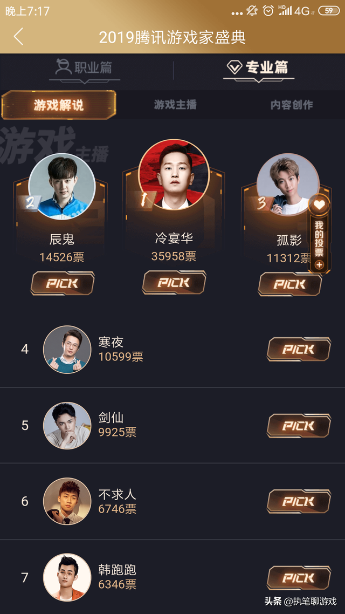Image resolution: width=345 pixels, height=614 pixels.
Task: Open the 内容创作 category tab
Action: click(292, 105)
